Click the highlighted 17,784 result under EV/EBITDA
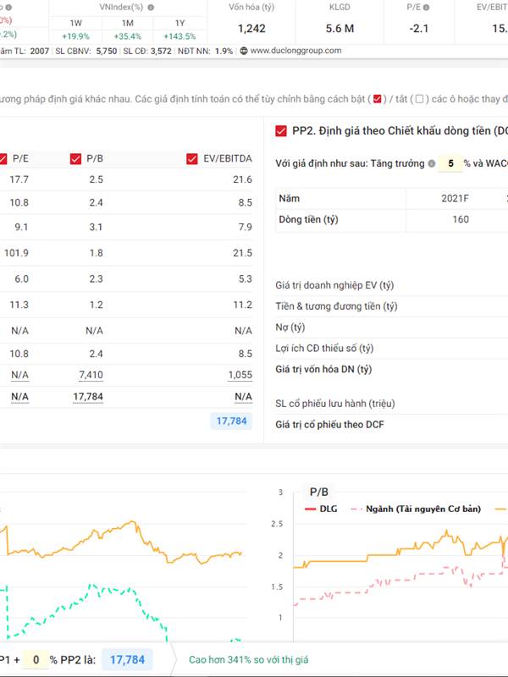This screenshot has width=508, height=677. [231, 421]
